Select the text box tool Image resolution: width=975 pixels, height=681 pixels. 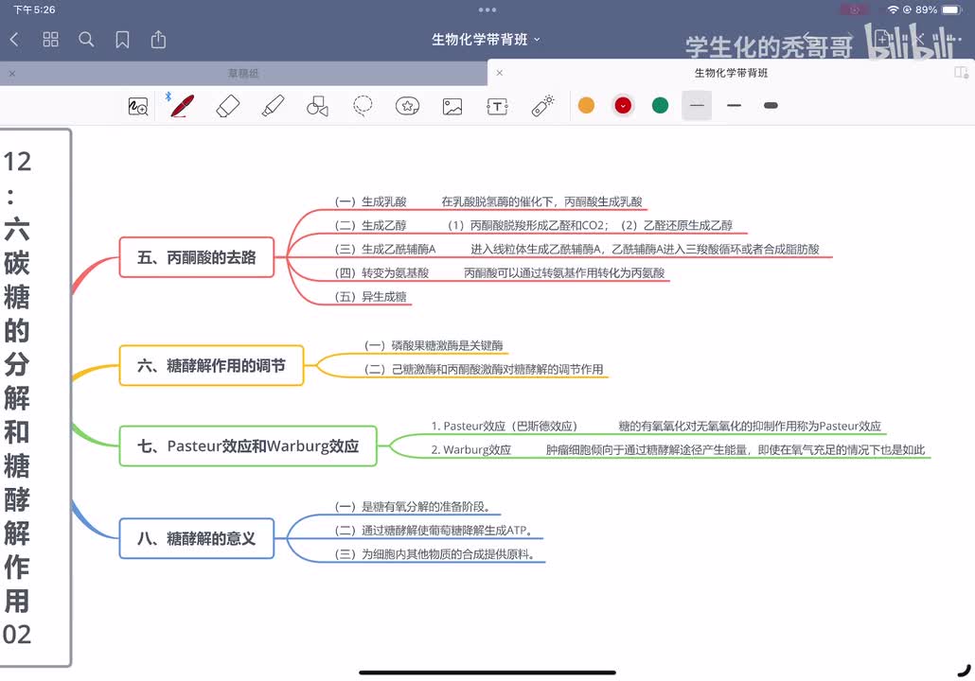[497, 106]
